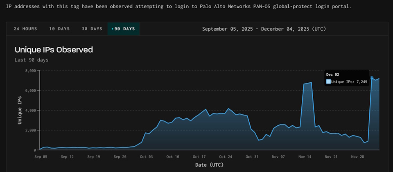The image size is (393, 172).
Task: Click the 4,000 y-axis tick label
Action: tap(30, 110)
